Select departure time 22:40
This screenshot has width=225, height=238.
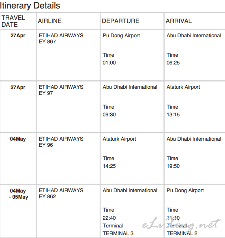109,218
